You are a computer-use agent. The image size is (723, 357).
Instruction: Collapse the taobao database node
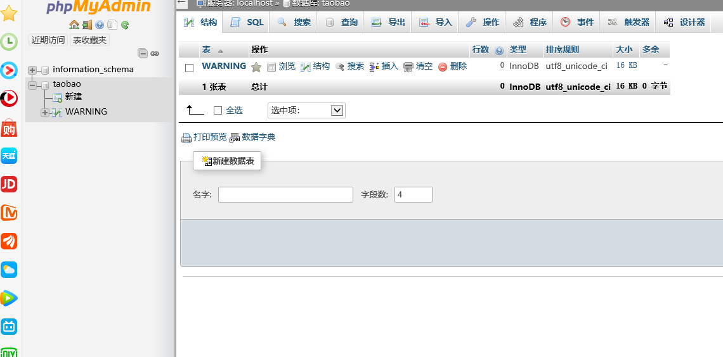pos(32,85)
